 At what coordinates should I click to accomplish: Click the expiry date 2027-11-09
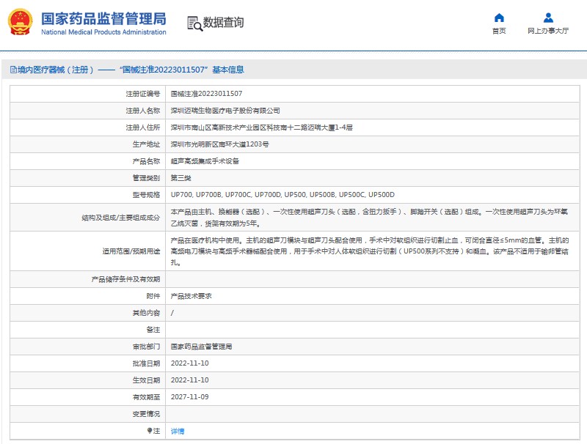190,397
